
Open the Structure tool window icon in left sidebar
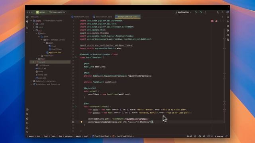click(x=27, y=28)
